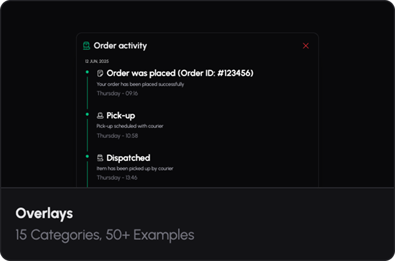The image size is (395, 261).
Task: Click the Pick-up step icon
Action: (x=100, y=116)
